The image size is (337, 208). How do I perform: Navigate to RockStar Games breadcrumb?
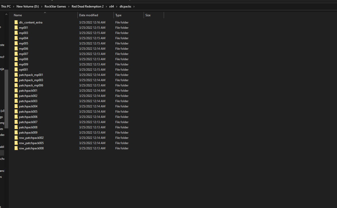[55, 6]
